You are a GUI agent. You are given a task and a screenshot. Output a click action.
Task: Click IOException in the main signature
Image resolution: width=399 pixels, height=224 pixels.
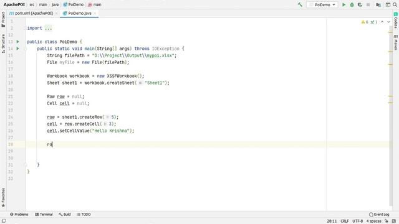coord(165,49)
